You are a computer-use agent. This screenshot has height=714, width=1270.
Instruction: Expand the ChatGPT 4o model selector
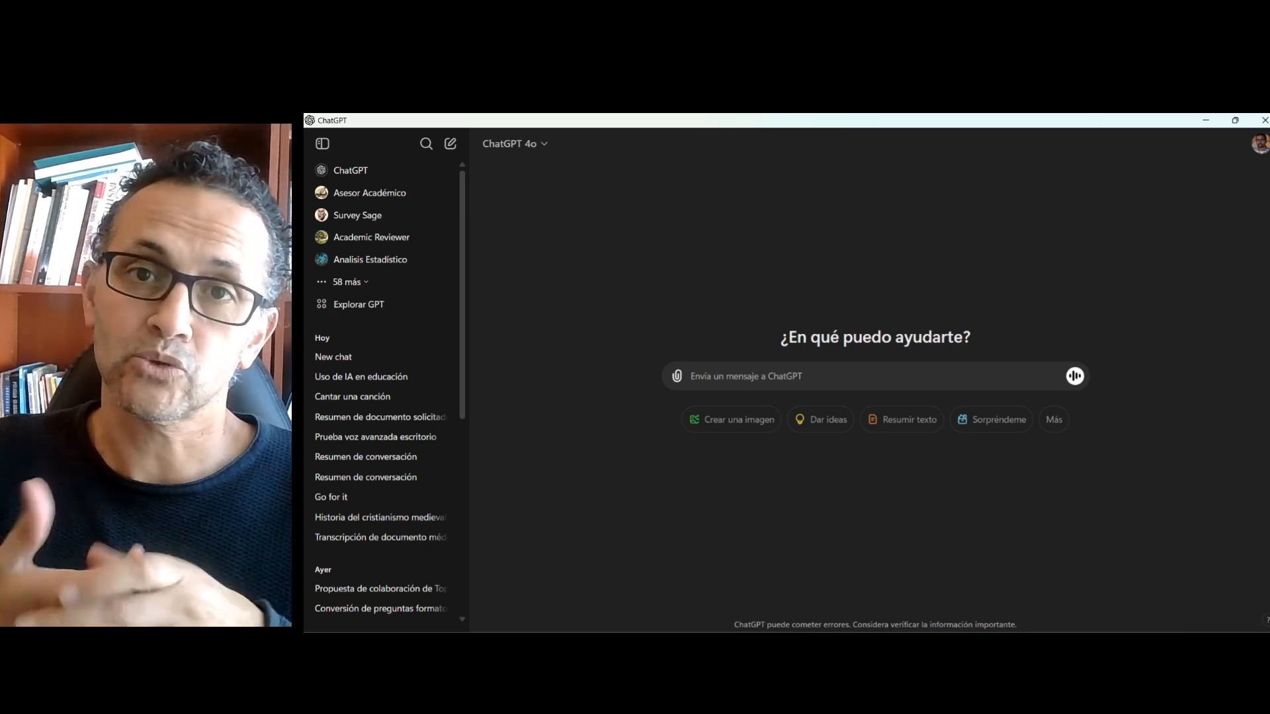pos(515,143)
